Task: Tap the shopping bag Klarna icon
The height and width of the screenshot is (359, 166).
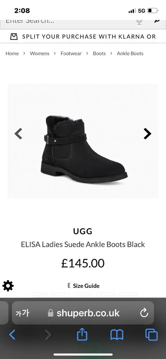Action: click(x=14, y=36)
